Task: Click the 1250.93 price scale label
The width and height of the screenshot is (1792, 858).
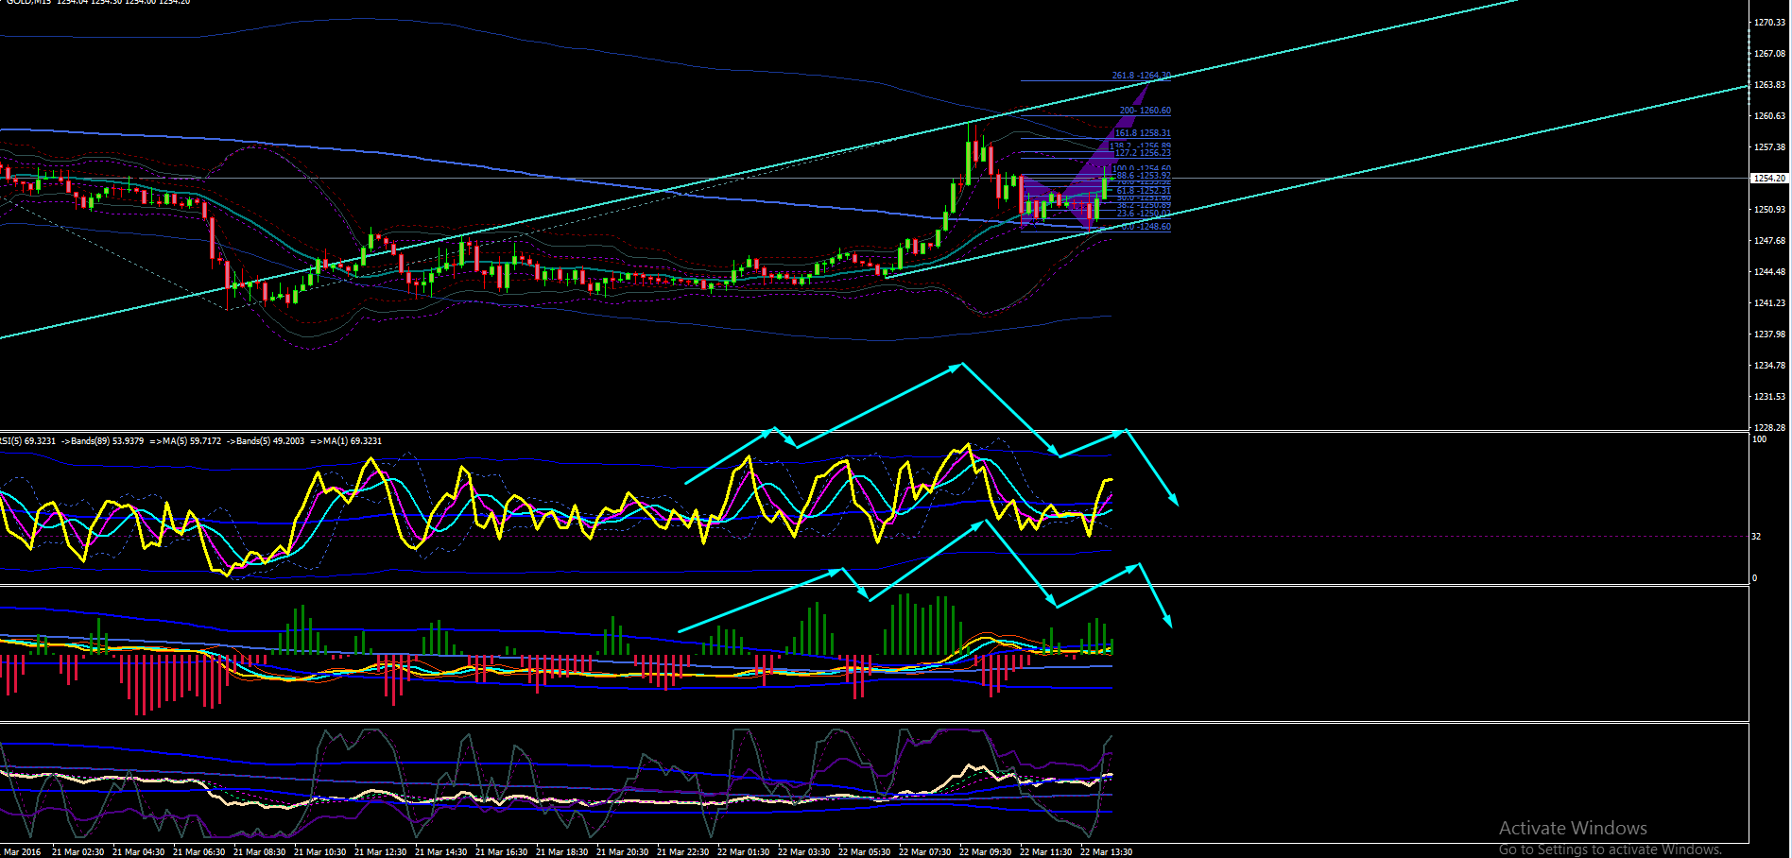Action: point(1769,210)
